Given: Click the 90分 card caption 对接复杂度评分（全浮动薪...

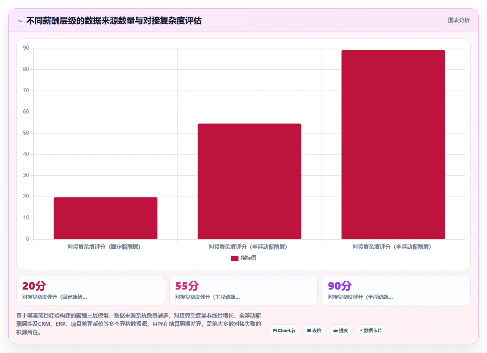Looking at the screenshot, I should 360,297.
